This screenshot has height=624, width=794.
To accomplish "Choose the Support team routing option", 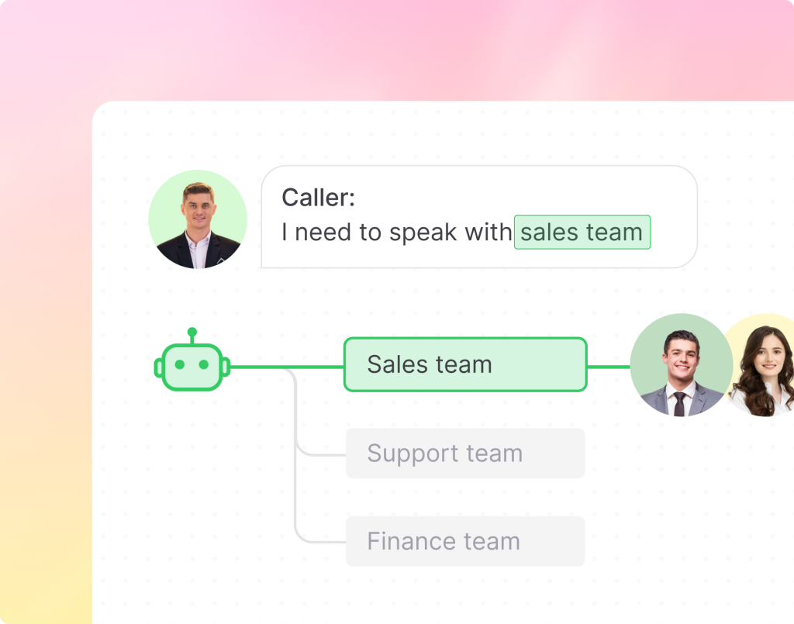I will [465, 453].
